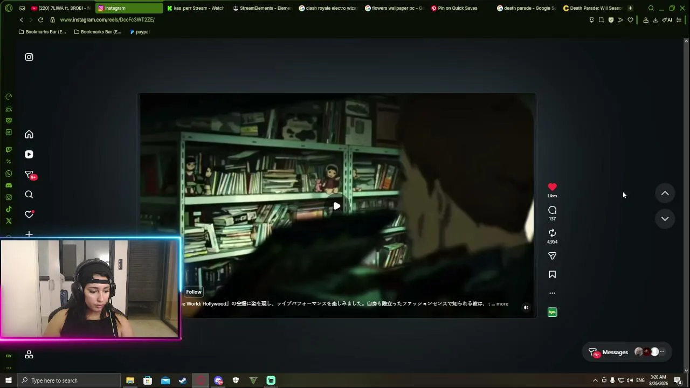Play the paused reel video
The width and height of the screenshot is (690, 388).
tap(336, 206)
